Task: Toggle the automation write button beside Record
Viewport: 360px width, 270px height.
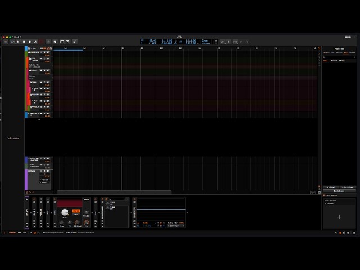Action: pos(35,42)
